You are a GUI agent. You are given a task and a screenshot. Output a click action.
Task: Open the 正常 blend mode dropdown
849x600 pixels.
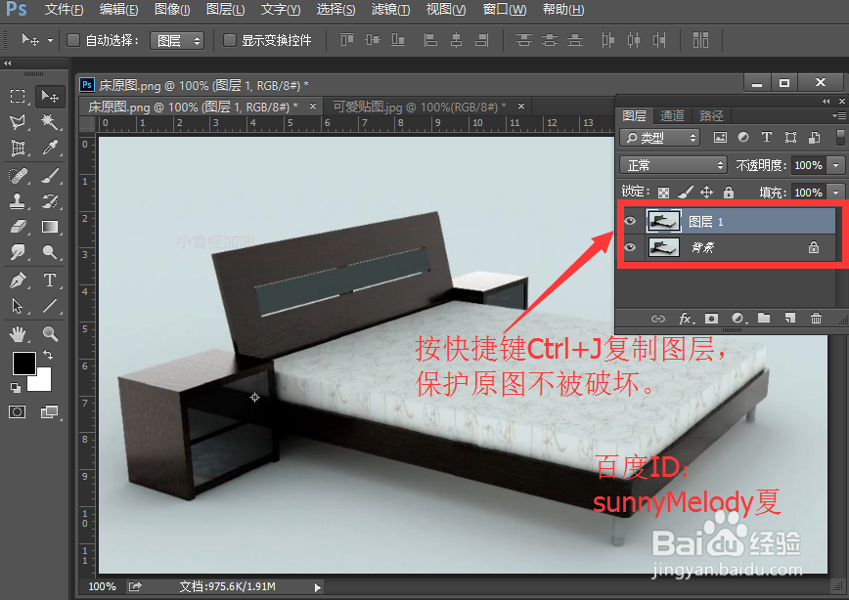point(673,165)
